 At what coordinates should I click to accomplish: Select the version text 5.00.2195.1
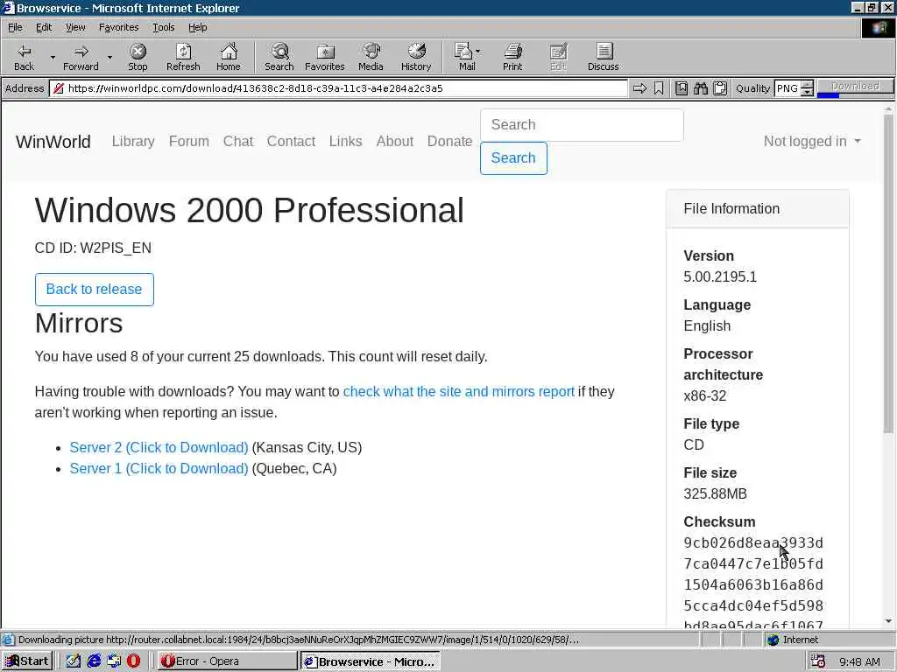[x=720, y=276]
